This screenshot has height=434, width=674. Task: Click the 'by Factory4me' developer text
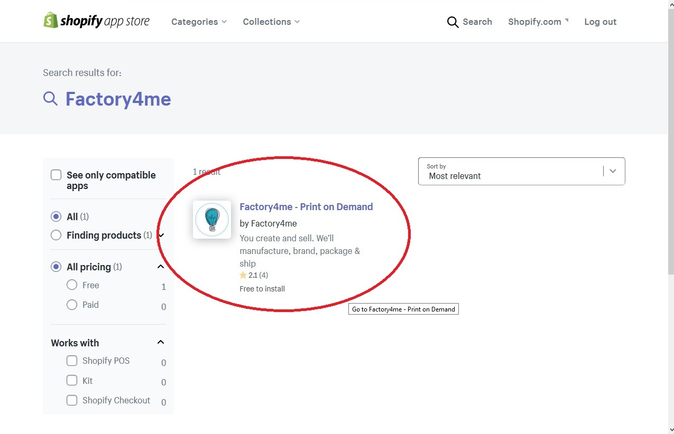tap(268, 223)
